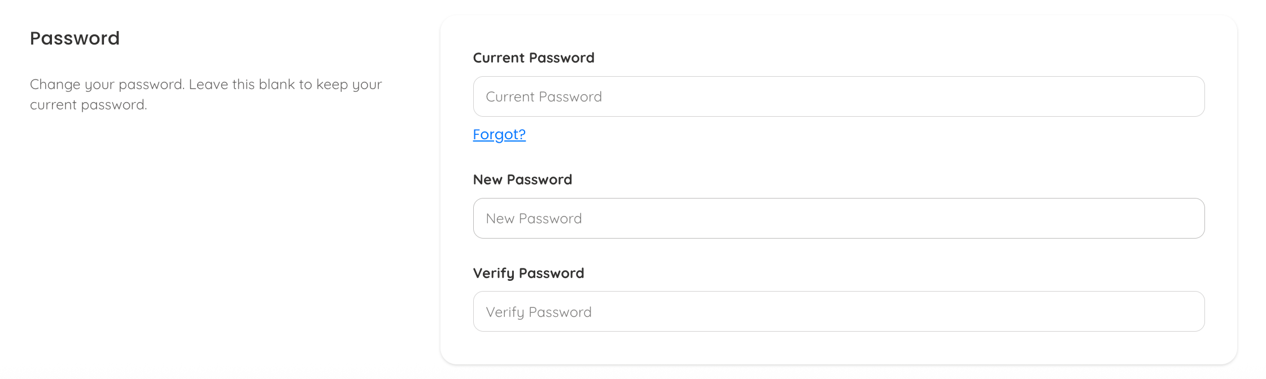Click the blue underlined Forgot? text
This screenshot has width=1266, height=379.
click(x=499, y=135)
